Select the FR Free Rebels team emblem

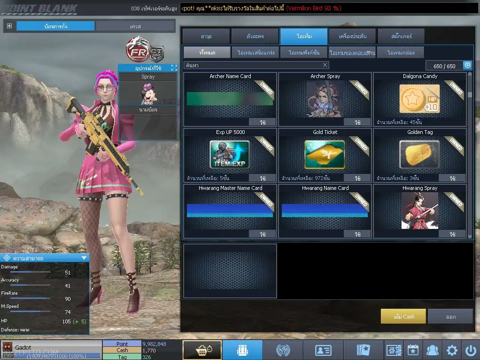pyautogui.click(x=136, y=48)
